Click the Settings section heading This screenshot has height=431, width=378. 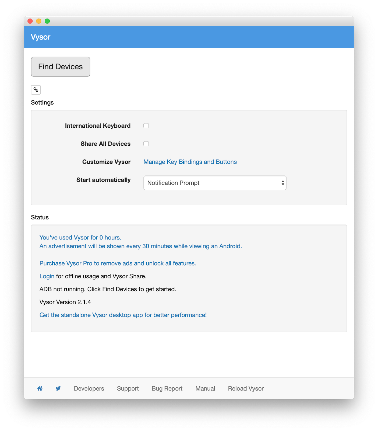pyautogui.click(x=42, y=103)
